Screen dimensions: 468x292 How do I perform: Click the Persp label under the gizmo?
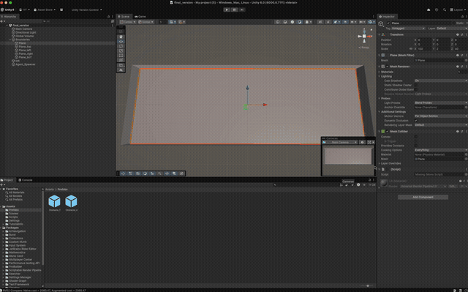[364, 48]
